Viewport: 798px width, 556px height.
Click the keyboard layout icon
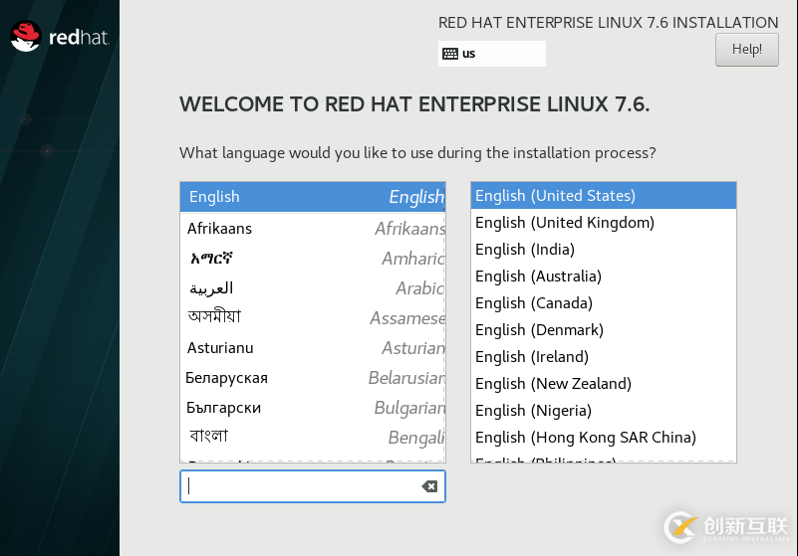[450, 54]
